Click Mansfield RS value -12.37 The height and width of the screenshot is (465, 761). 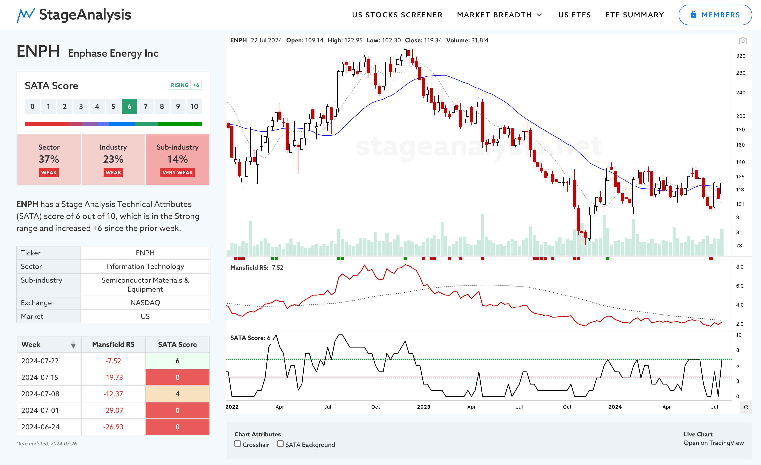coord(113,394)
